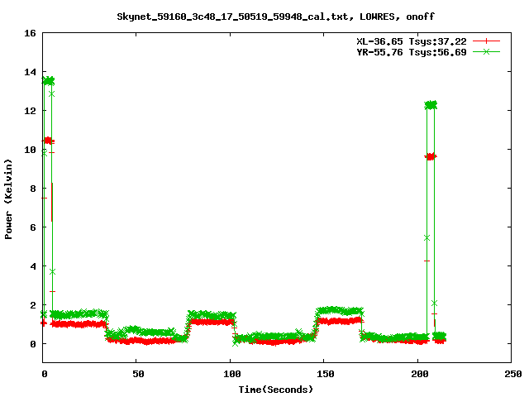Click the green cal peak near 12.3 Kelvin at 207 seconds
The image size is (529, 397).
pyautogui.click(x=431, y=105)
